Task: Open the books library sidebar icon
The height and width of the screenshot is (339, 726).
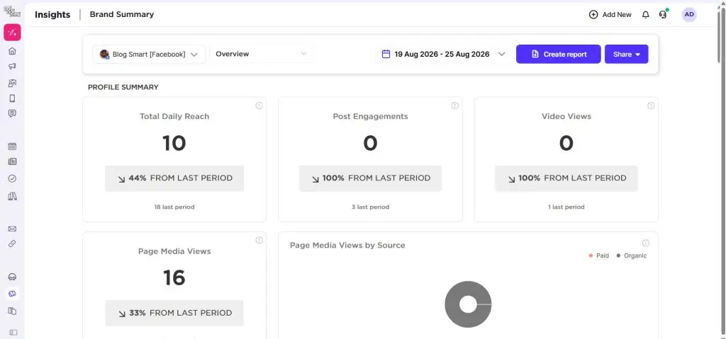Action: (13, 196)
